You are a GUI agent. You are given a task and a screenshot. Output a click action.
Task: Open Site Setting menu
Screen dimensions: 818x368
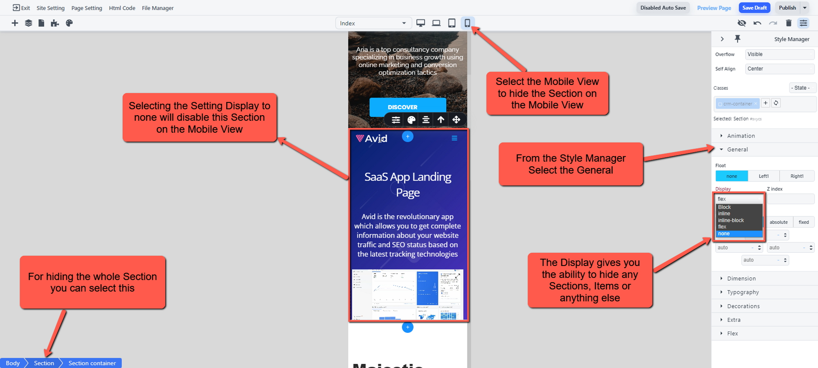(50, 8)
